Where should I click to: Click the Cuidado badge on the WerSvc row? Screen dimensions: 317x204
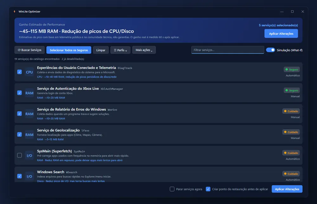tap(291, 111)
